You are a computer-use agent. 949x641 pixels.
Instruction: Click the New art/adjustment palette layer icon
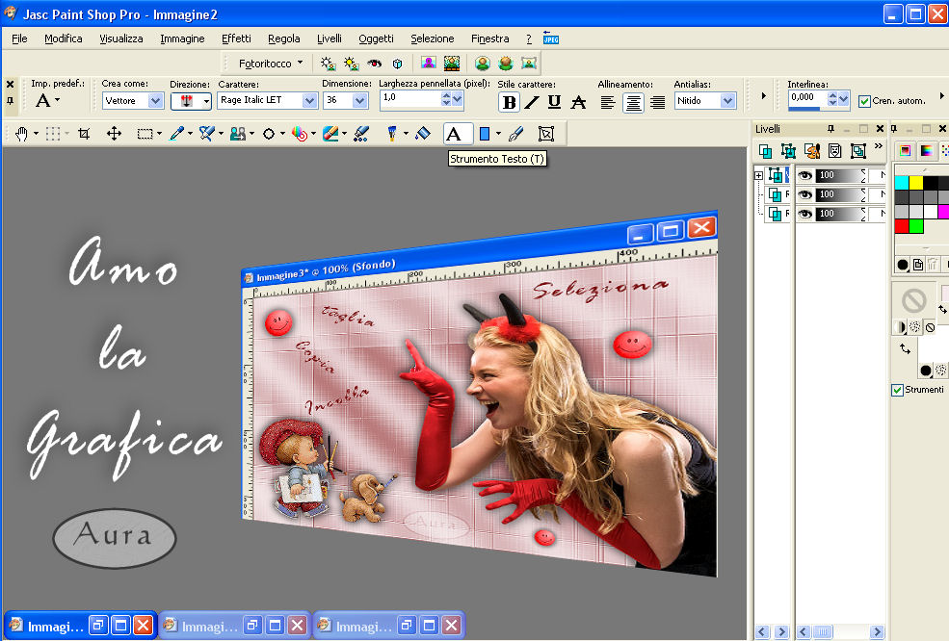coord(811,151)
